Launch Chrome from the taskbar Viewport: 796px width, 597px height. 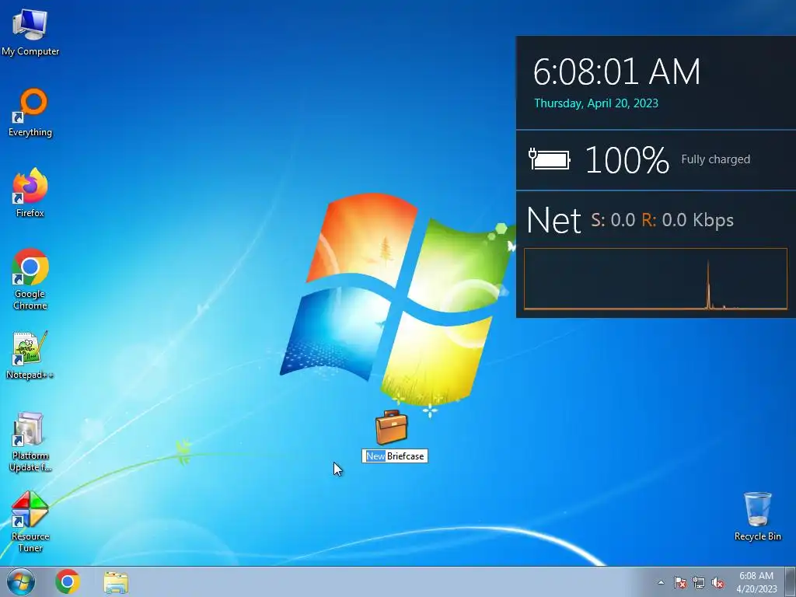click(68, 581)
